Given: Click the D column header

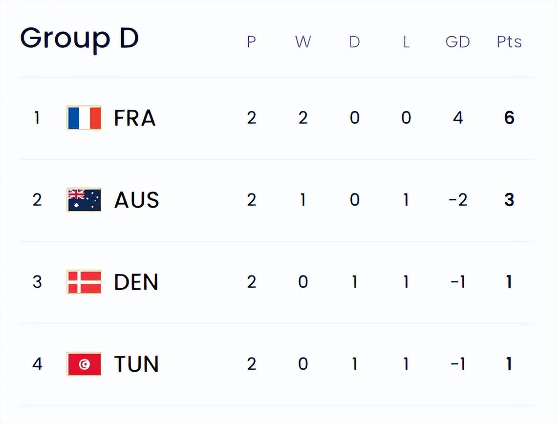Looking at the screenshot, I should coord(354,42).
